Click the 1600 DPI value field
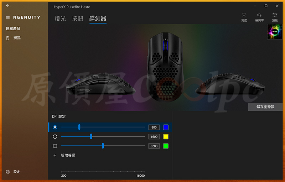This screenshot has height=182, width=285. point(154,137)
